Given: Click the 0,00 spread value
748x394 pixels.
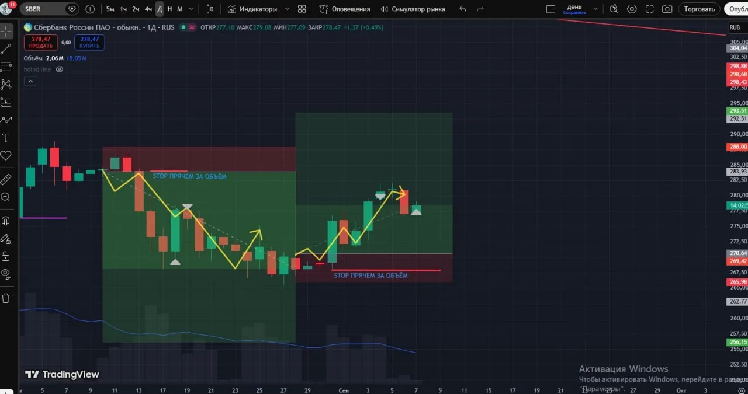Looking at the screenshot, I should pyautogui.click(x=66, y=43).
